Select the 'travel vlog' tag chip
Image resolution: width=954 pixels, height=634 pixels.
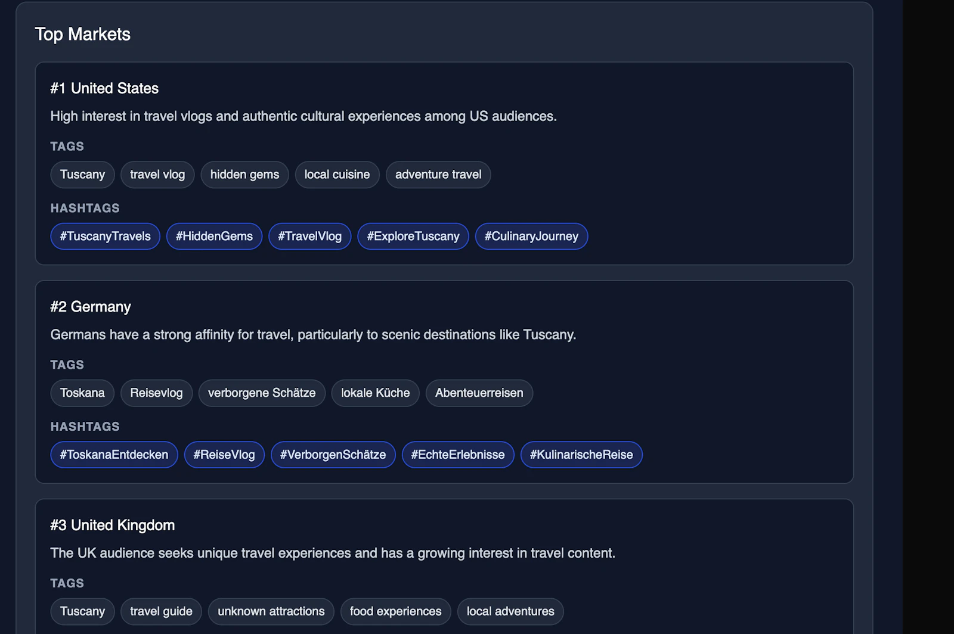point(157,175)
